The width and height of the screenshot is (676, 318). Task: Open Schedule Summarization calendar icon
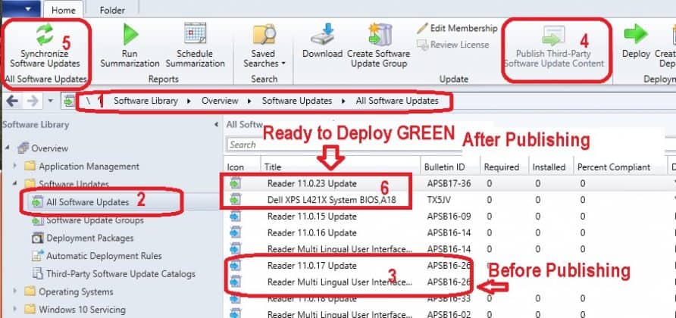pos(196,33)
